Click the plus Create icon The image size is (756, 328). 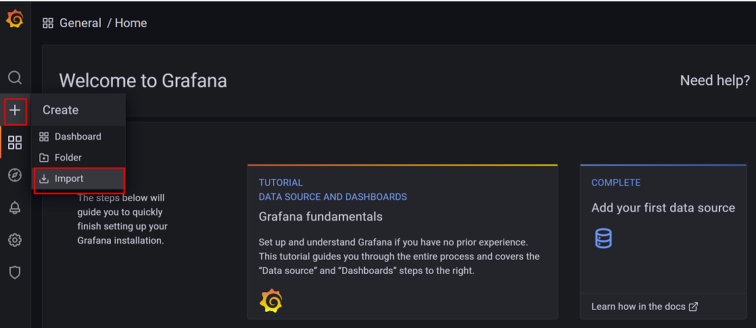tap(15, 110)
